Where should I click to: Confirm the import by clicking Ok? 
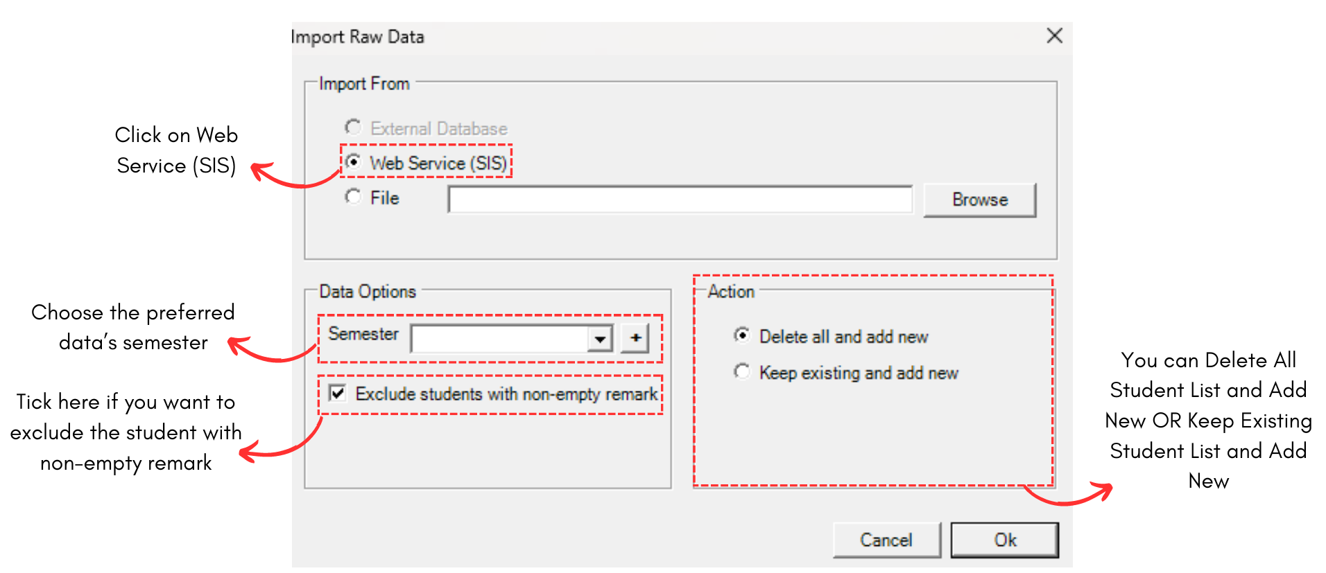coord(1004,540)
